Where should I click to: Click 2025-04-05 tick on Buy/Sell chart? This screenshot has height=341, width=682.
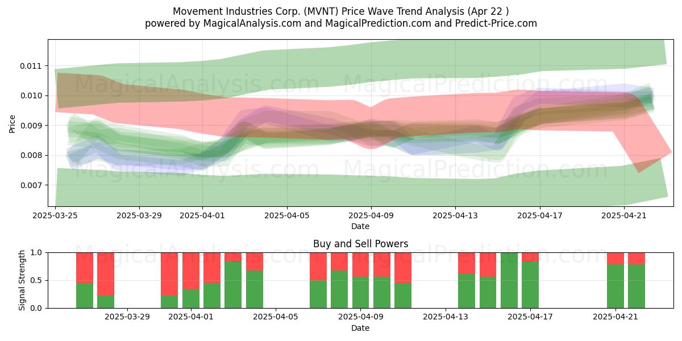pyautogui.click(x=276, y=317)
